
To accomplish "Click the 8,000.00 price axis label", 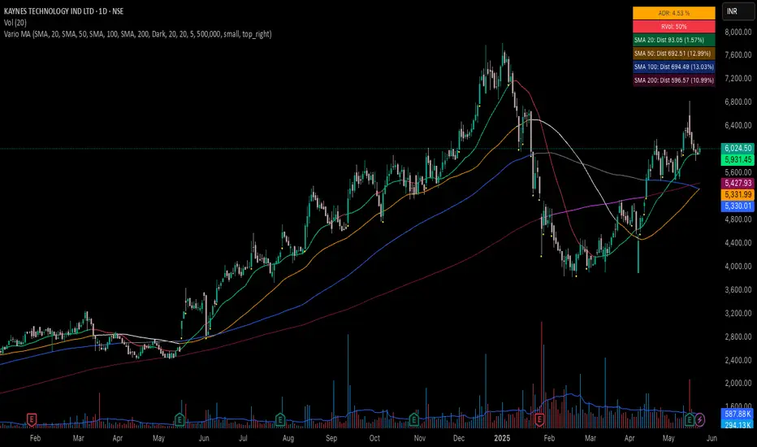I will (x=738, y=32).
